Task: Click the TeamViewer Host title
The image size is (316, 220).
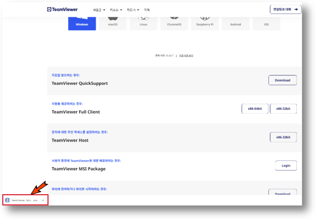Action: point(70,140)
